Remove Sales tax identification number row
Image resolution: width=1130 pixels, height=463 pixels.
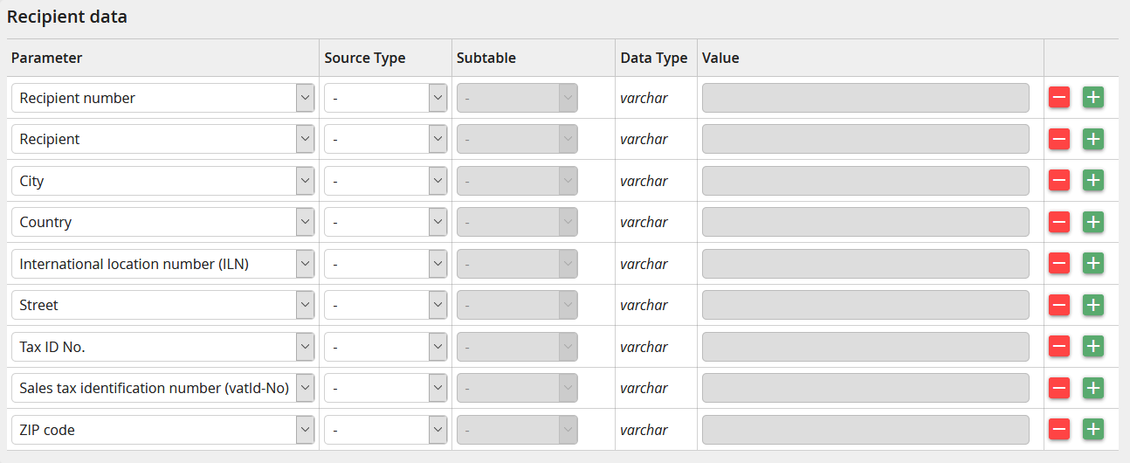point(1059,388)
